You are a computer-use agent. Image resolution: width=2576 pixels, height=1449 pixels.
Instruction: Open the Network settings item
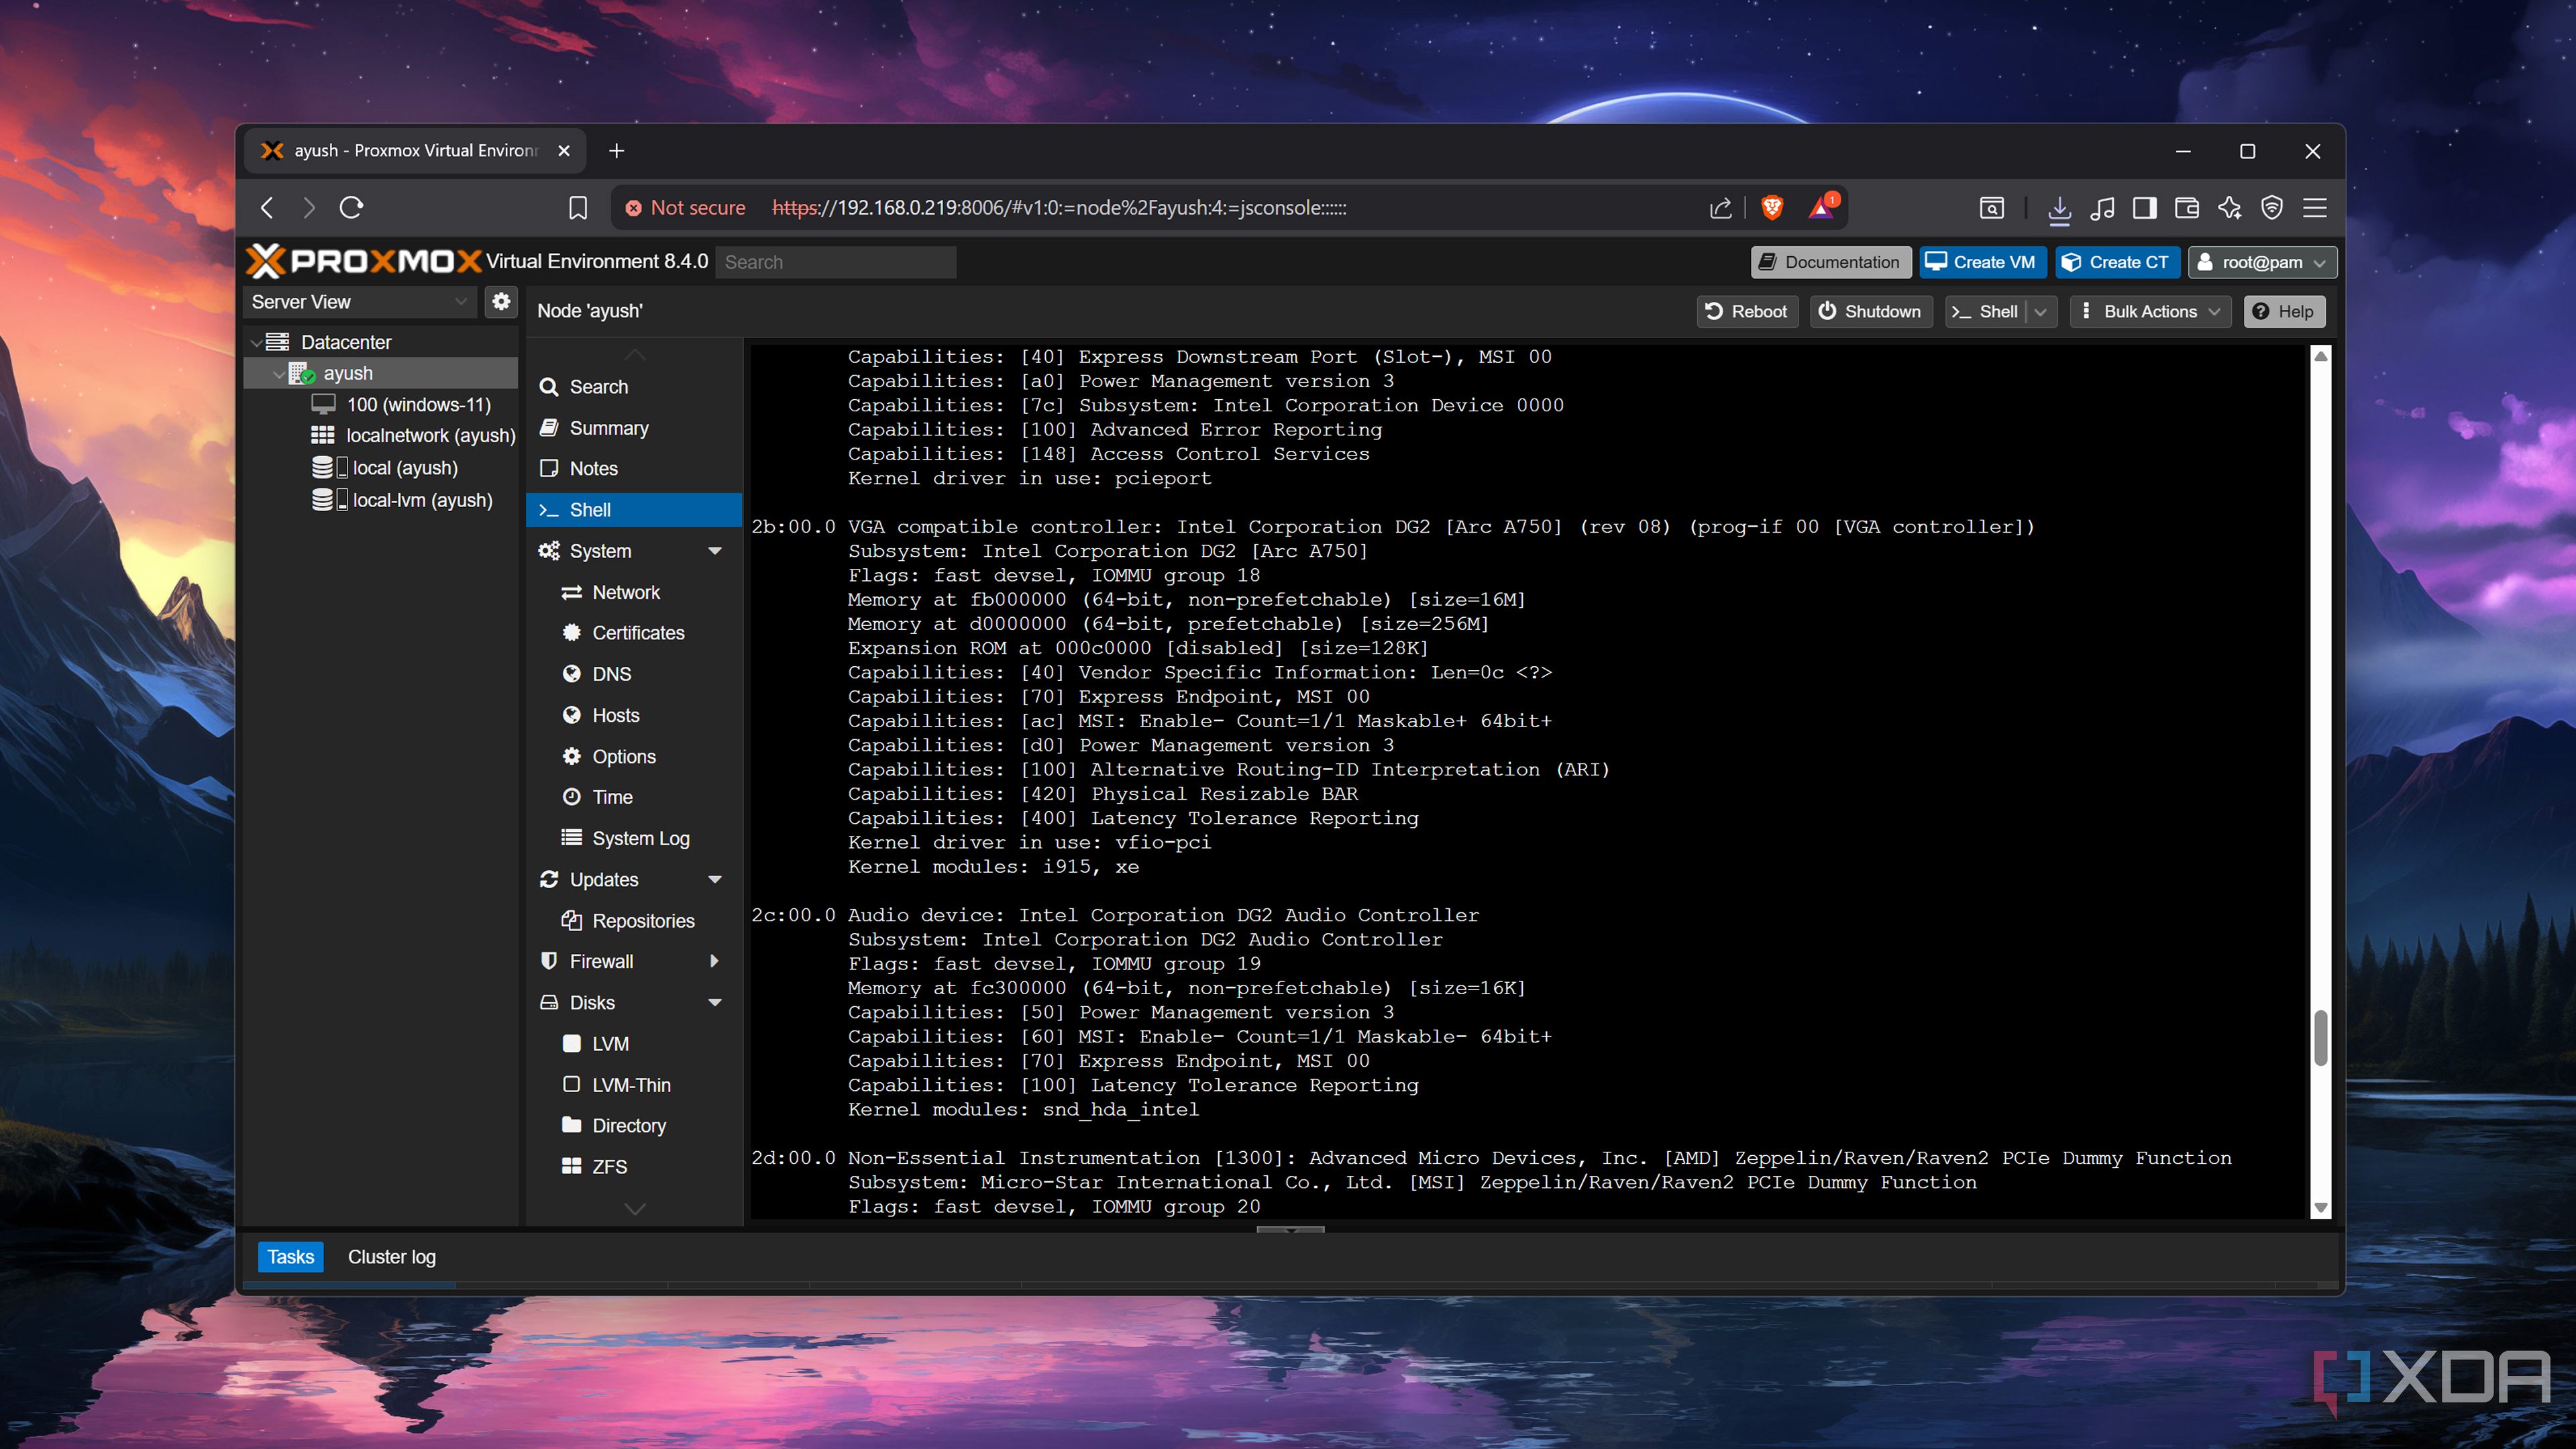coord(634,592)
